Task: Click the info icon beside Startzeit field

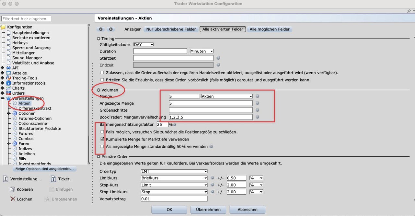Action: point(218,58)
